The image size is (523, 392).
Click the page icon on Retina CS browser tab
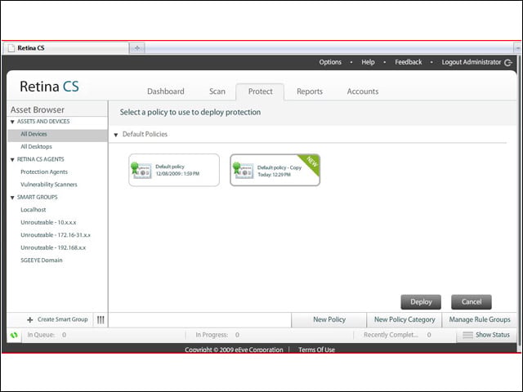(11, 48)
